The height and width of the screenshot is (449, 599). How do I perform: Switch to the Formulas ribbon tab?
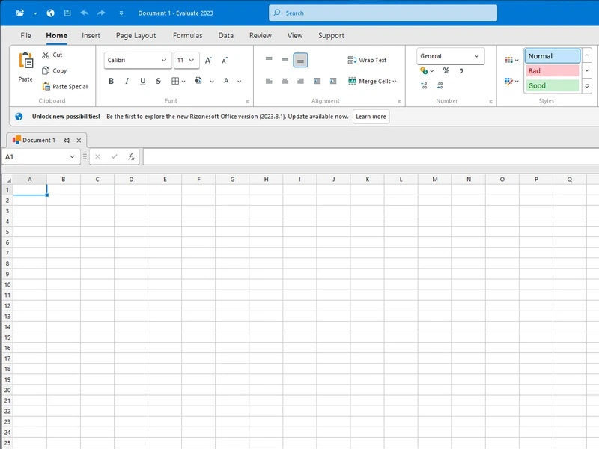tap(187, 35)
